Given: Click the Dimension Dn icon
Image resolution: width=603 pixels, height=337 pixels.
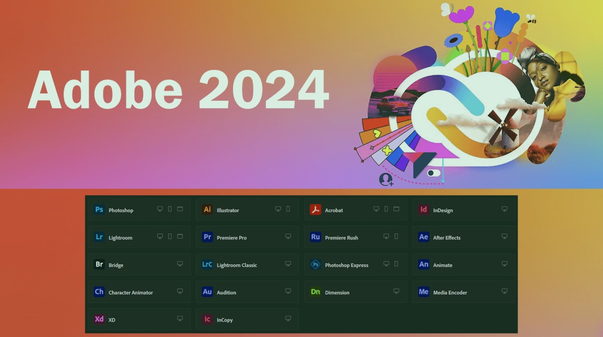Looking at the screenshot, I should pos(315,292).
